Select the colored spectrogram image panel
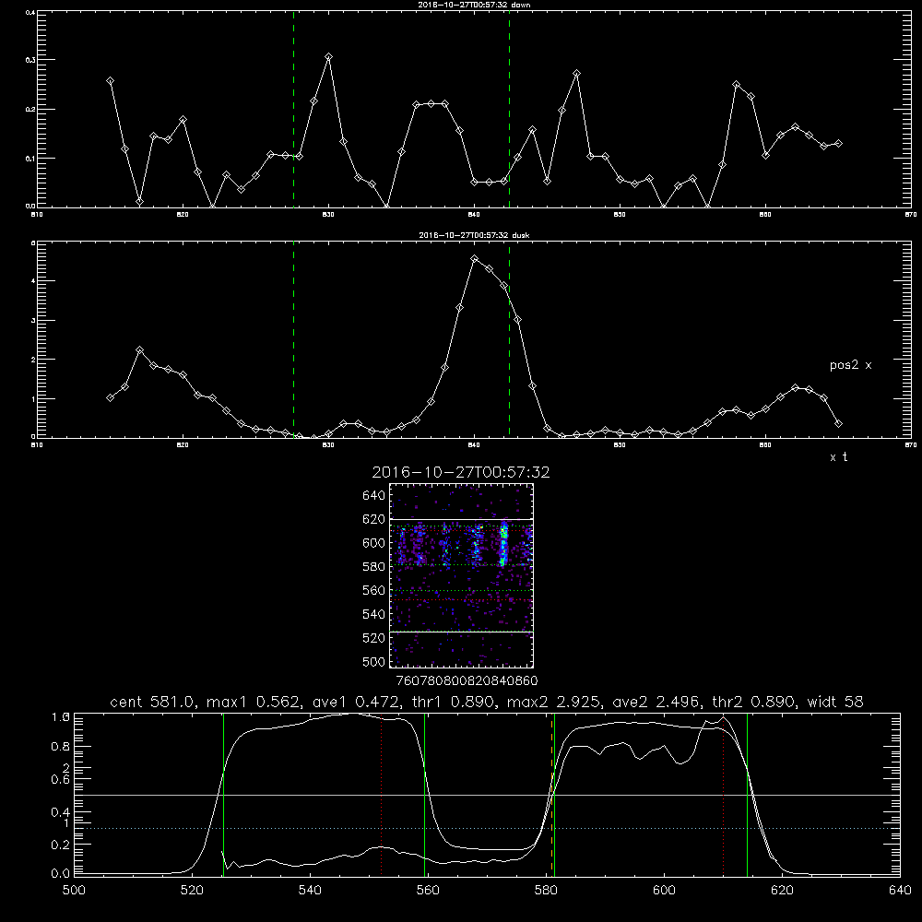The image size is (922, 922). (461, 575)
